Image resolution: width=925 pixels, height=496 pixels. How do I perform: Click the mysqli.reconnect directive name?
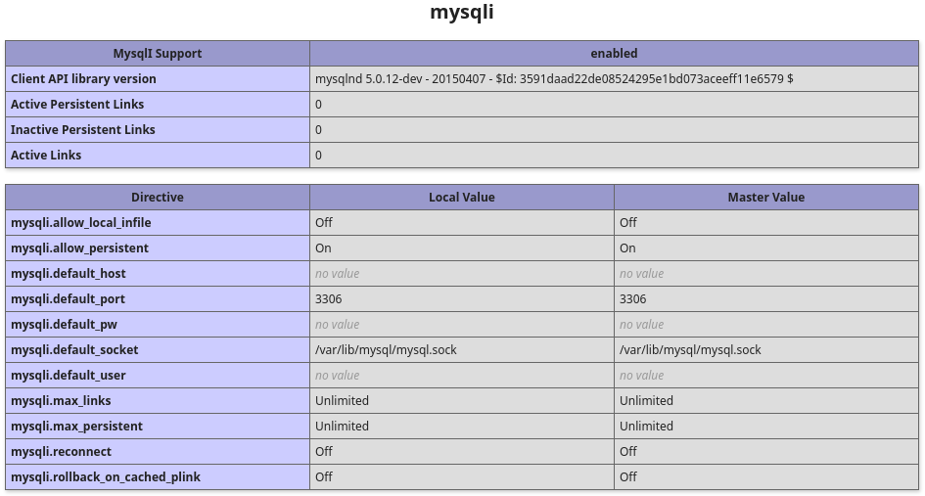(62, 452)
